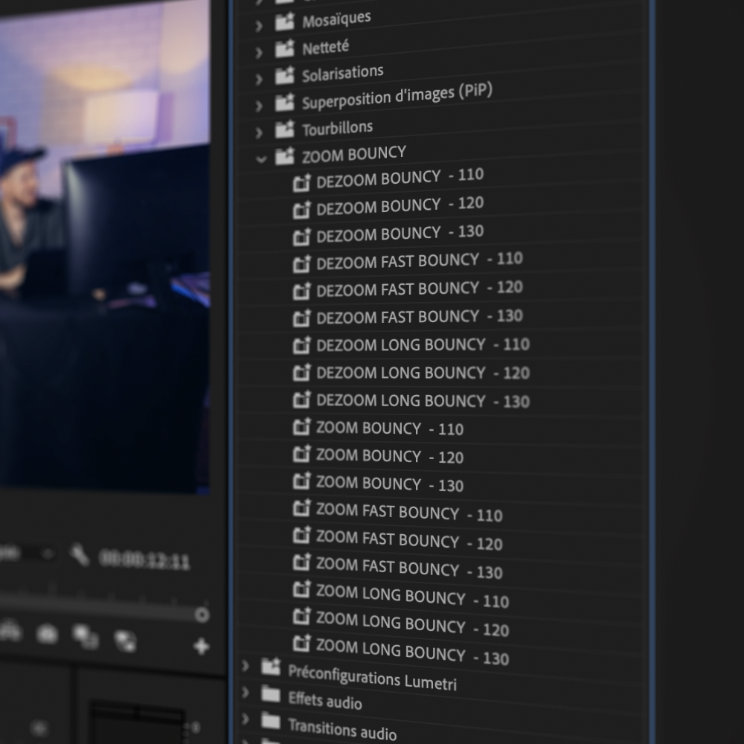Toggle the comparison view button
744x744 pixels.
85,636
